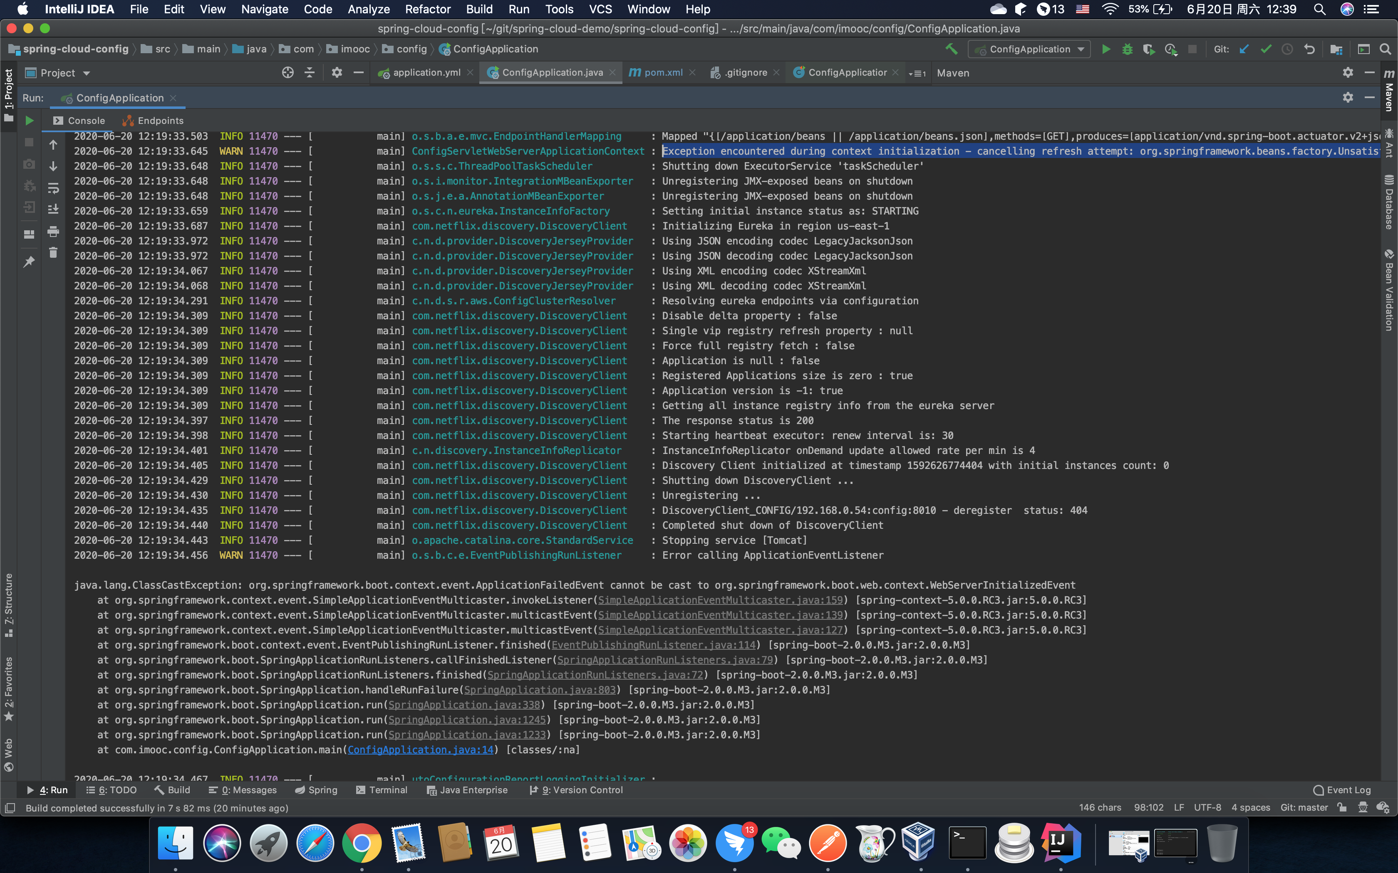
Task: Rerun ConfigApplication with green play icon
Action: [30, 121]
